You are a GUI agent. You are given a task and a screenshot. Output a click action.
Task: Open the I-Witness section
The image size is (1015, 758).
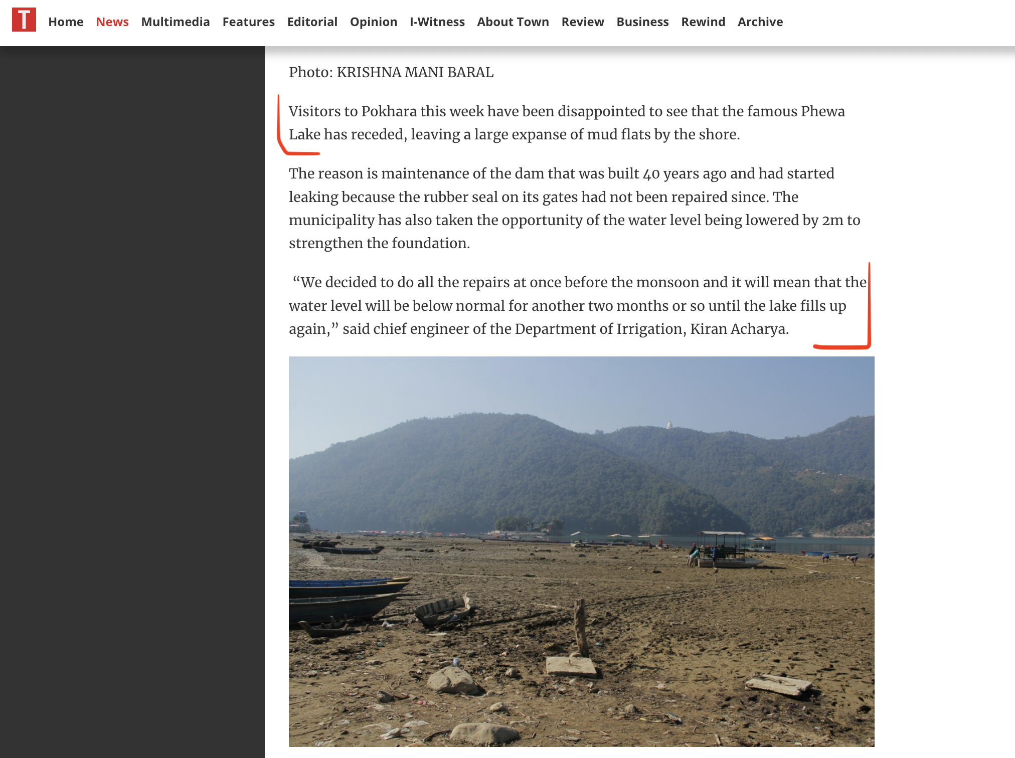pyautogui.click(x=437, y=22)
